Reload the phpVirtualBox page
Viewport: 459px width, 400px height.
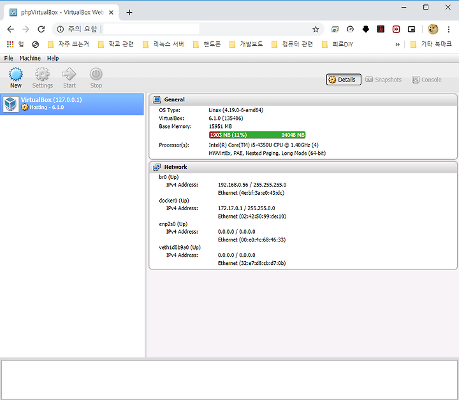41,29
